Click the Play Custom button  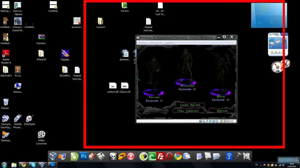188,111
